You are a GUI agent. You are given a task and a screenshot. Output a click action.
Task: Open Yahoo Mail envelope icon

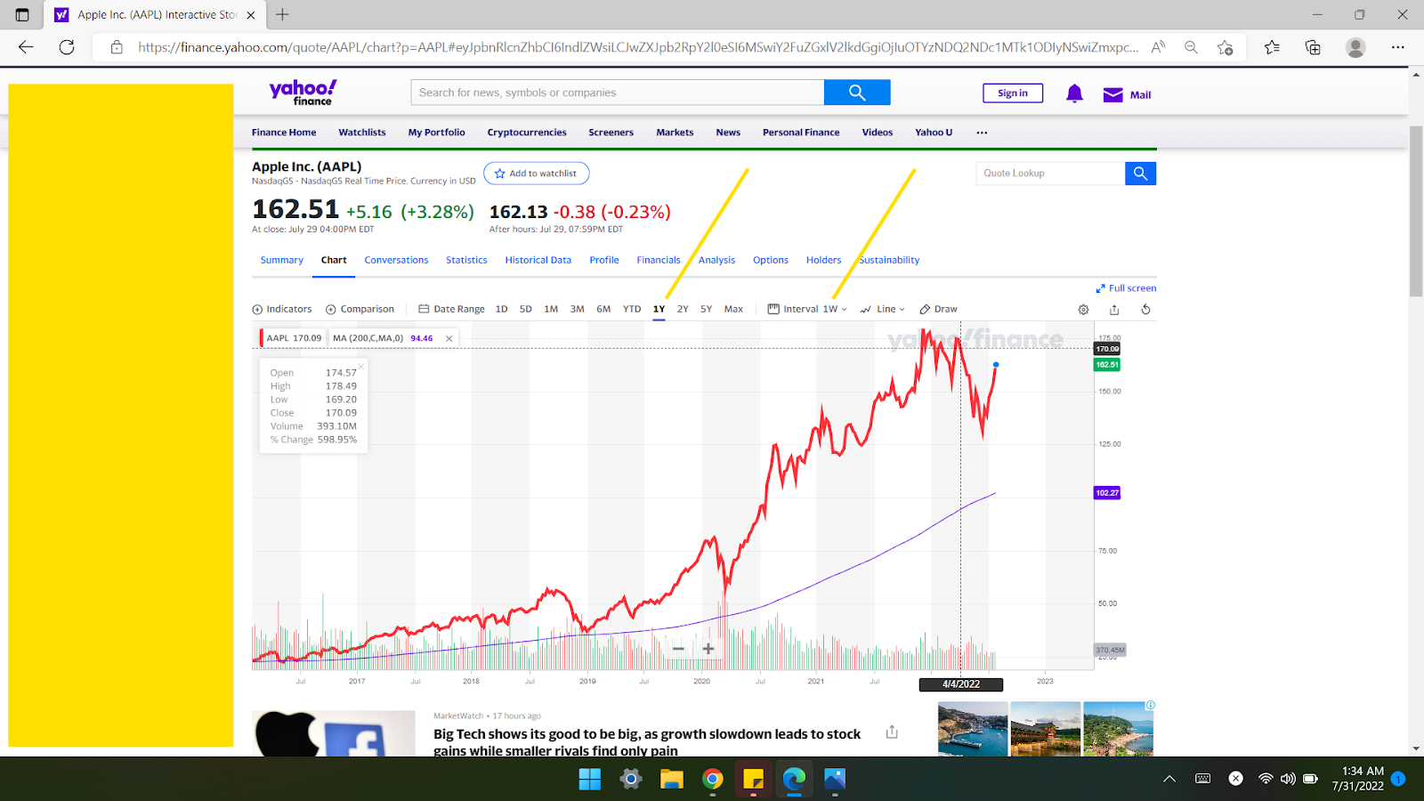1112,94
